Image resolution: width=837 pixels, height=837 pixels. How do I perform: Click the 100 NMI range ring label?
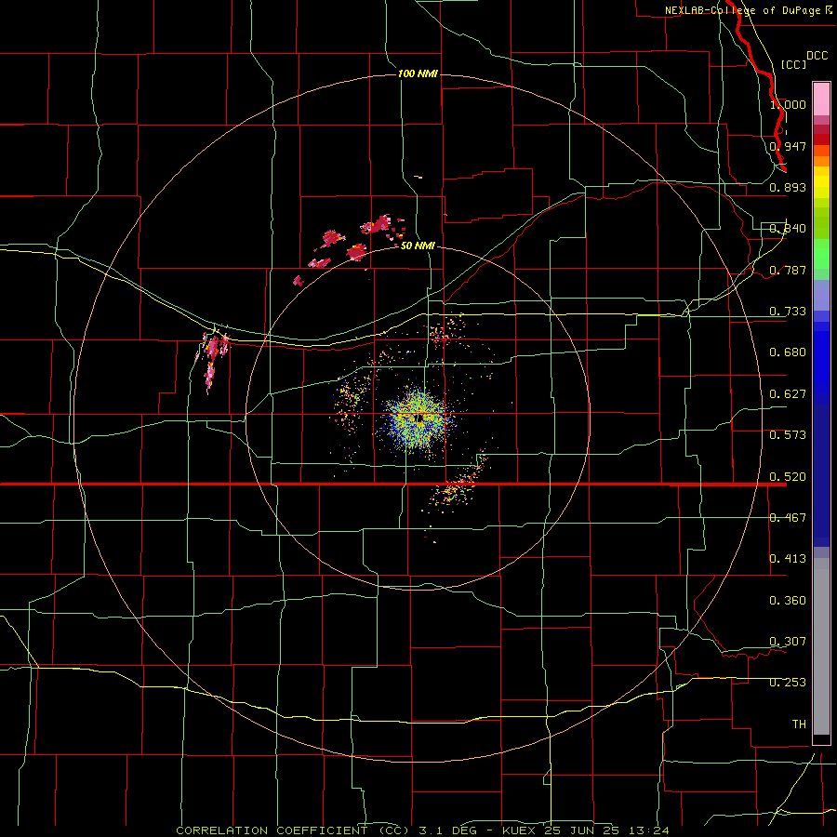418,73
